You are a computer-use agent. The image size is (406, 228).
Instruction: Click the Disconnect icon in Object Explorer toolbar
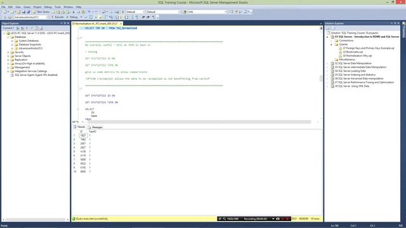coord(23,28)
